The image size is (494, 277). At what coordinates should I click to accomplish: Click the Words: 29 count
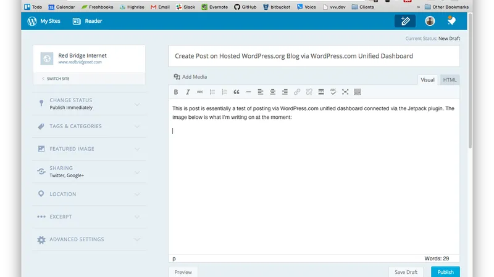point(437,259)
